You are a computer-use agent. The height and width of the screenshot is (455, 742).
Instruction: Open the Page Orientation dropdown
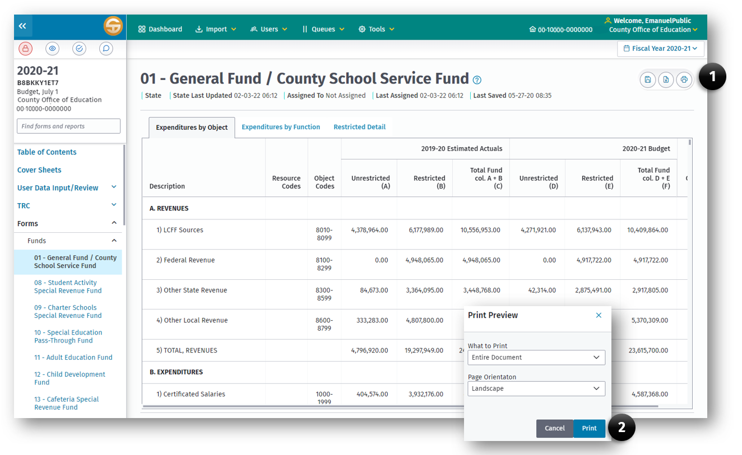536,388
